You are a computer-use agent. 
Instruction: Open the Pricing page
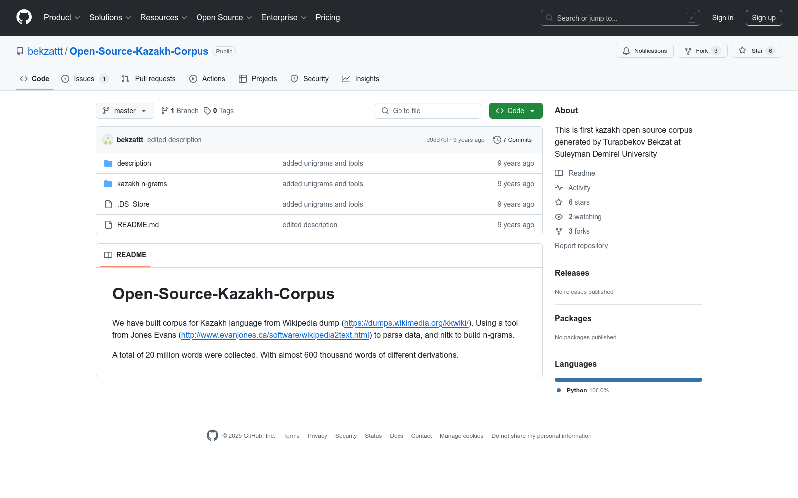point(328,18)
